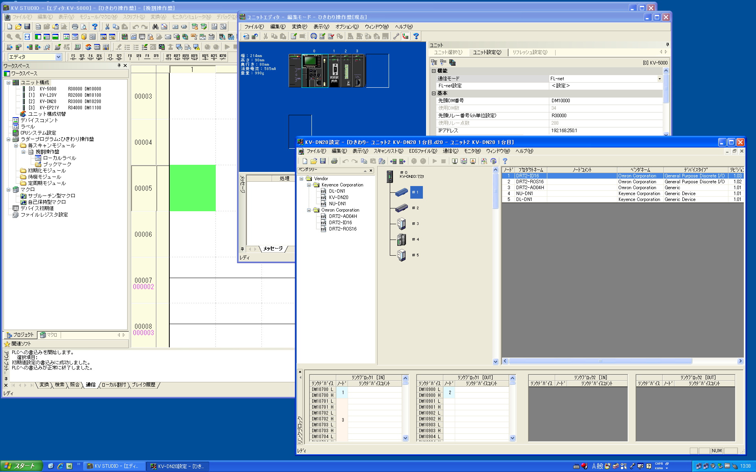Click the KV-5000 CPU unit in rack image

pos(314,71)
